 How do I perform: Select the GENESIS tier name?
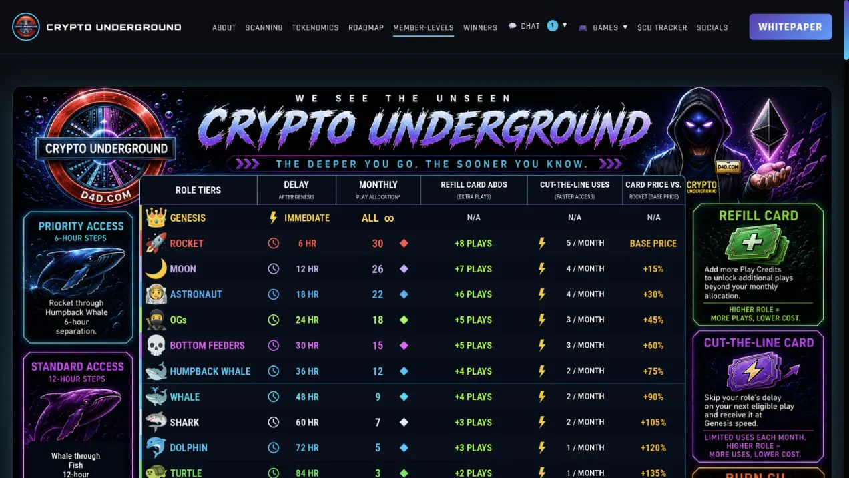188,218
